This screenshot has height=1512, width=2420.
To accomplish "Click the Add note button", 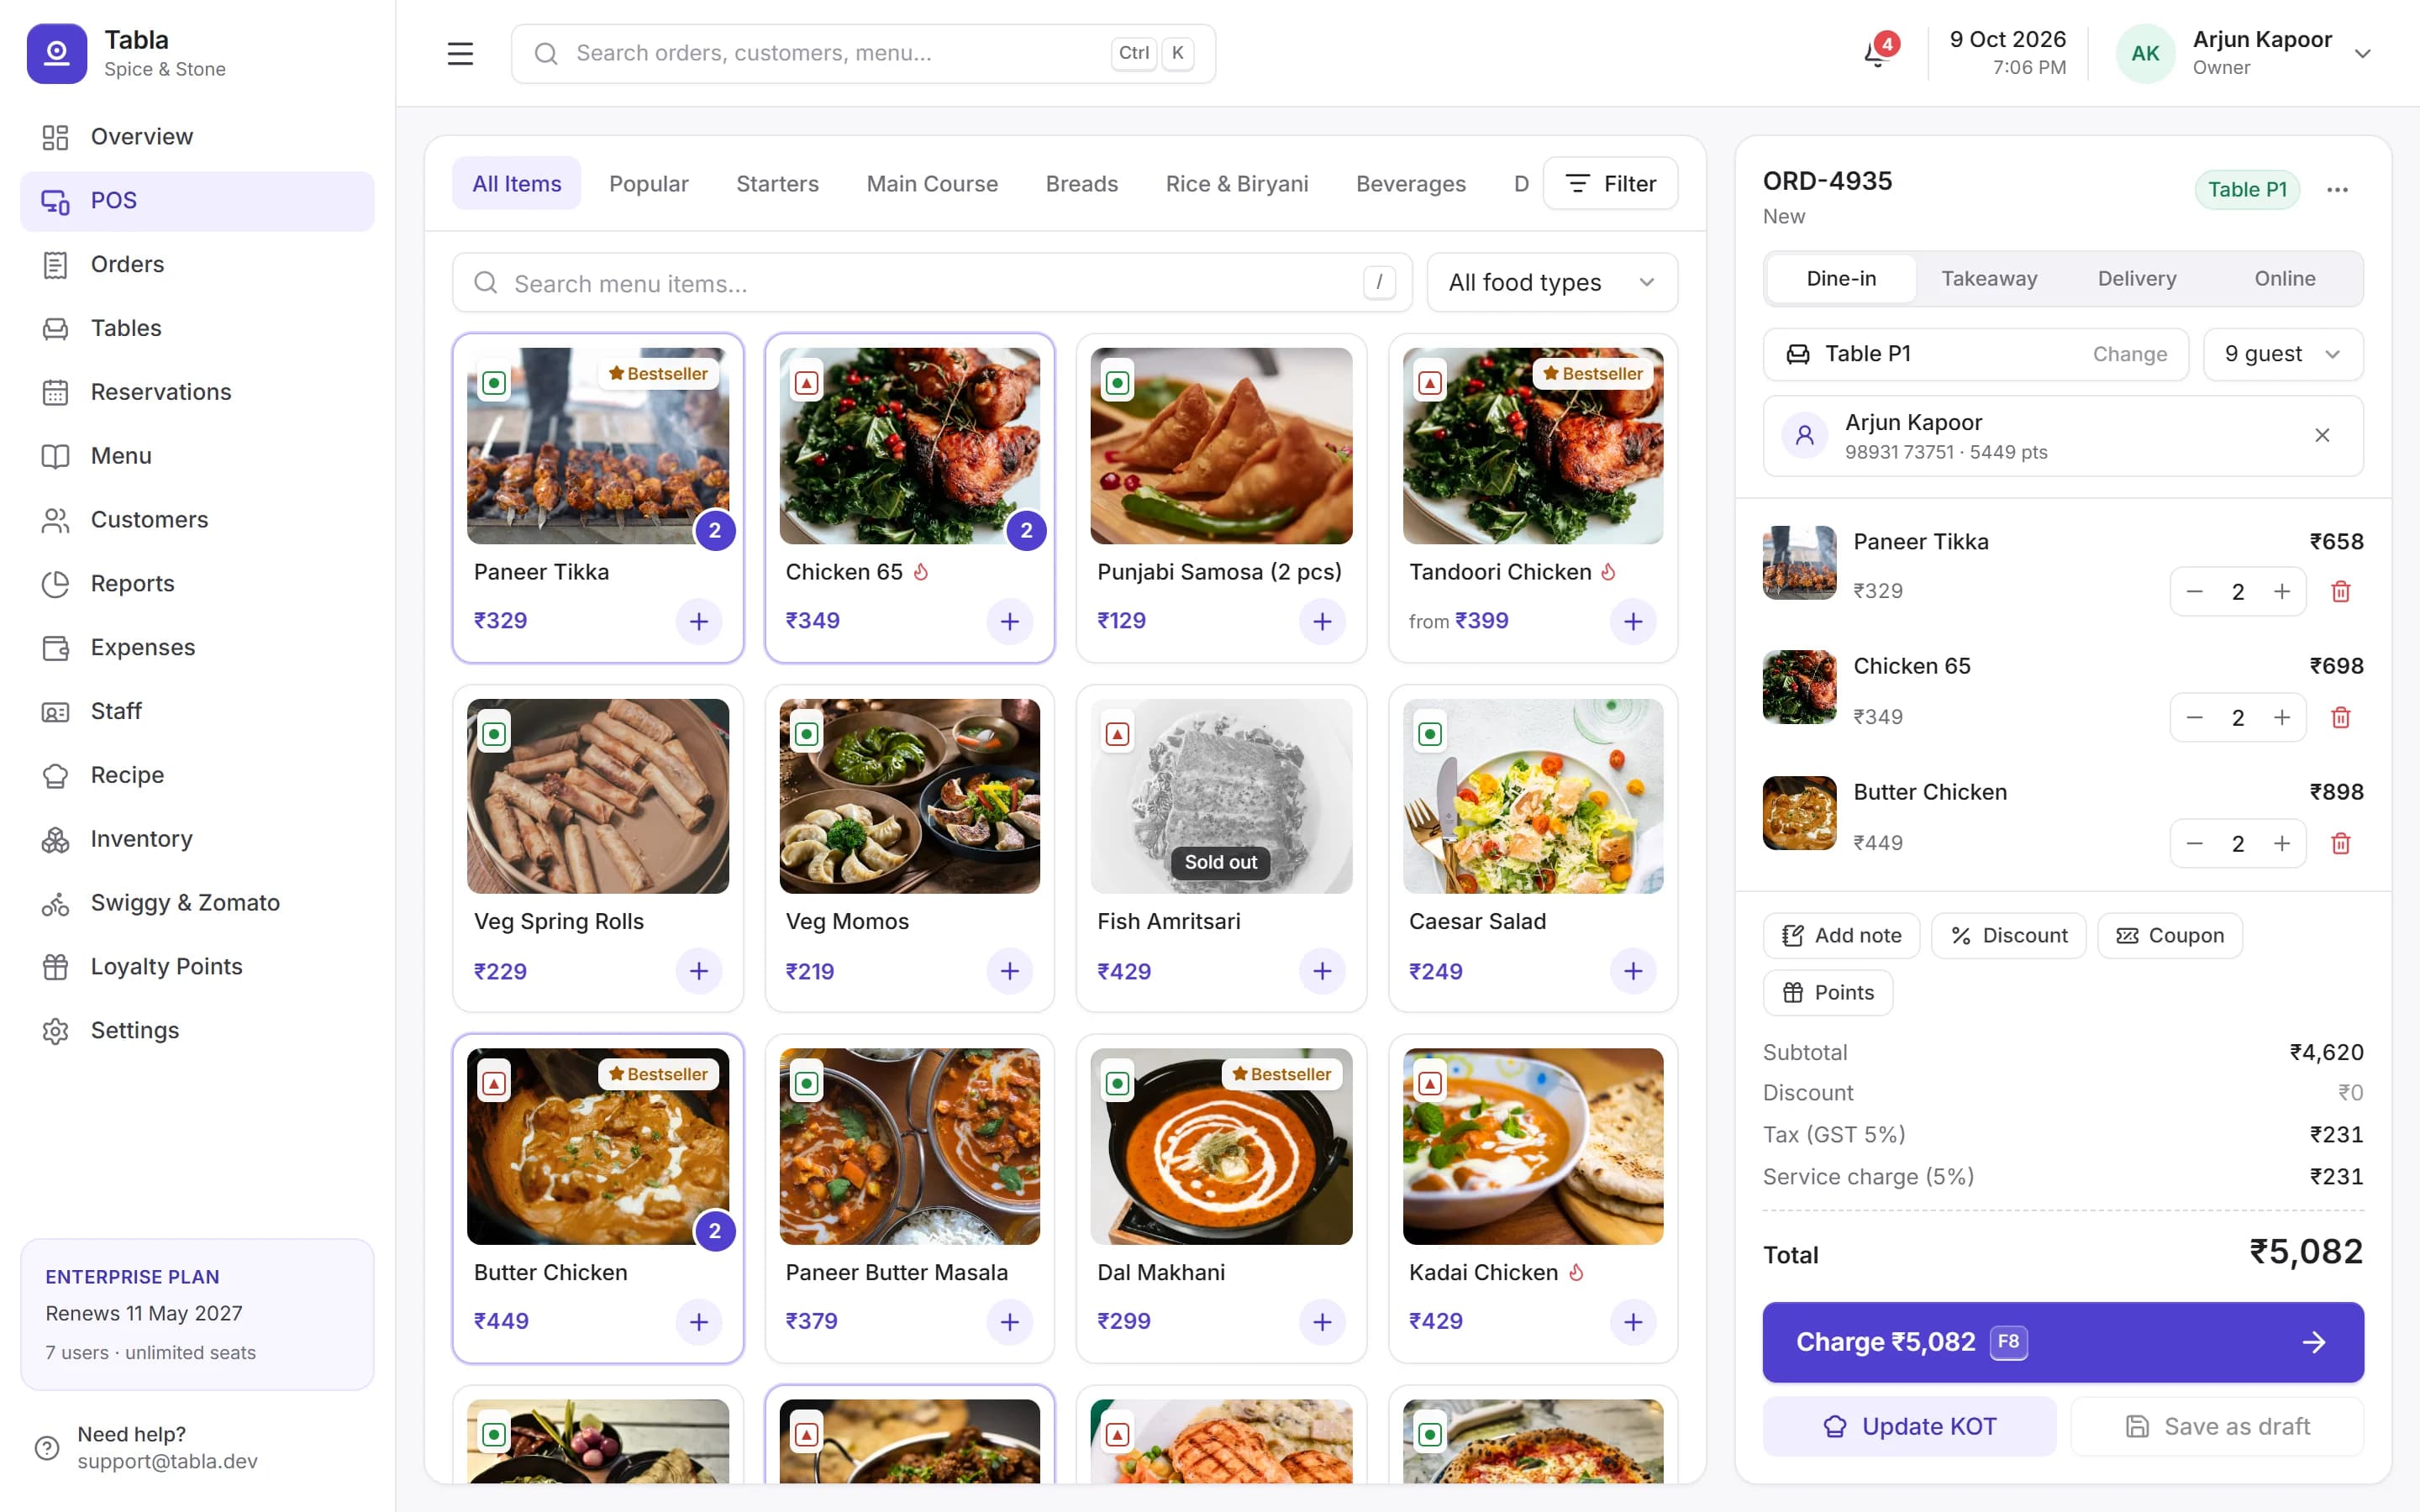I will point(1841,936).
